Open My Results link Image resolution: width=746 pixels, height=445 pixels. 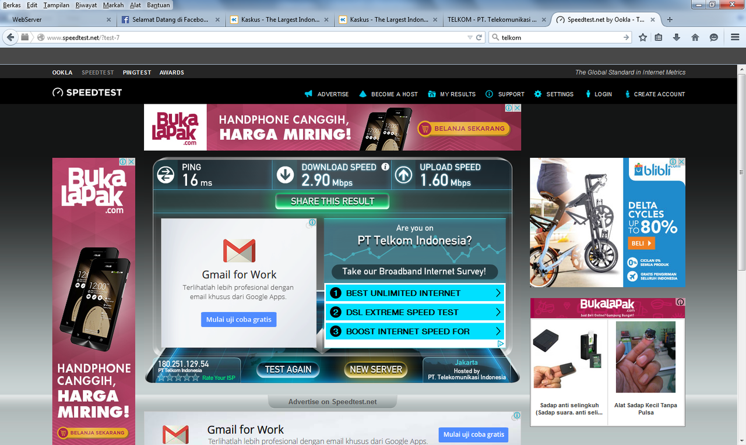(452, 94)
